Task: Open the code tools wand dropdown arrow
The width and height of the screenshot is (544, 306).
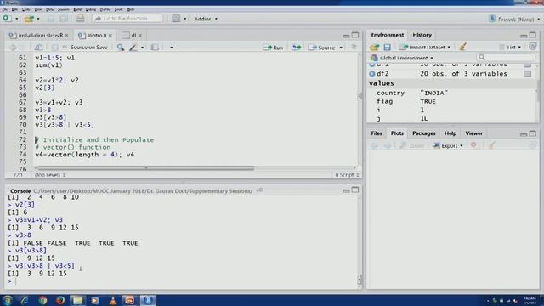Action: (142, 48)
